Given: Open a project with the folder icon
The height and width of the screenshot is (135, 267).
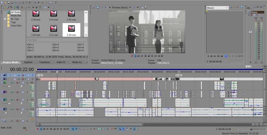Looking at the screenshot, I should [x=5, y=3].
